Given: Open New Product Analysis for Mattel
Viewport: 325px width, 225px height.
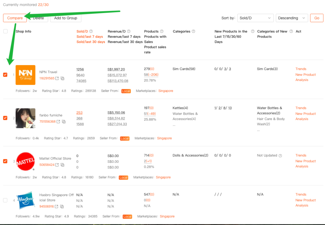Looking at the screenshot, I should click(x=305, y=164).
